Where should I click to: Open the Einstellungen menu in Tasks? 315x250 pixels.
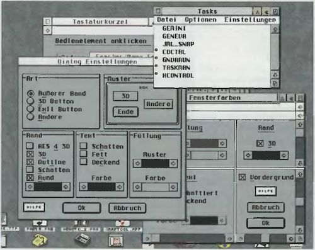[250, 20]
